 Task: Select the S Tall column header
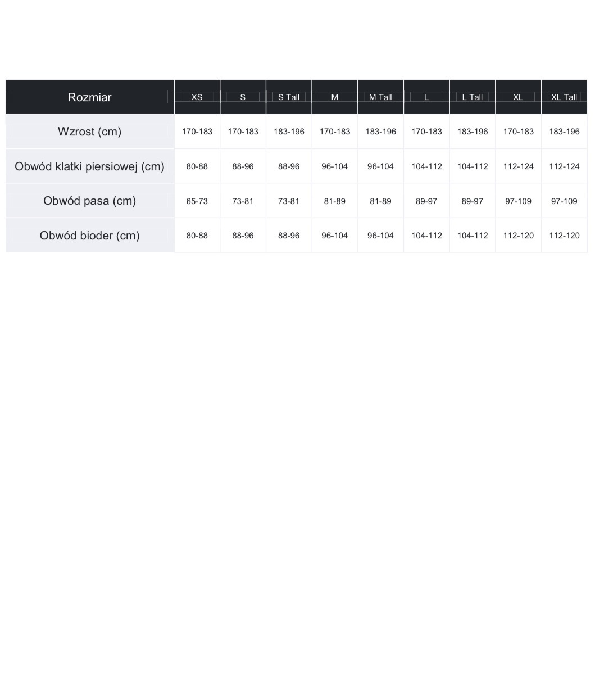tap(289, 97)
